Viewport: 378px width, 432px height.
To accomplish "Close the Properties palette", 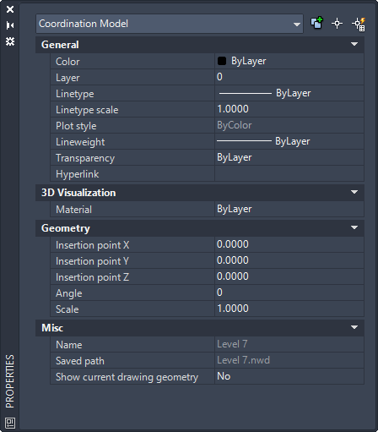I will pos(10,9).
